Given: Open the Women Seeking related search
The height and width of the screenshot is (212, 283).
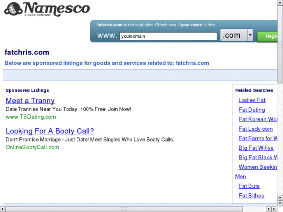Looking at the screenshot, I should 258,167.
